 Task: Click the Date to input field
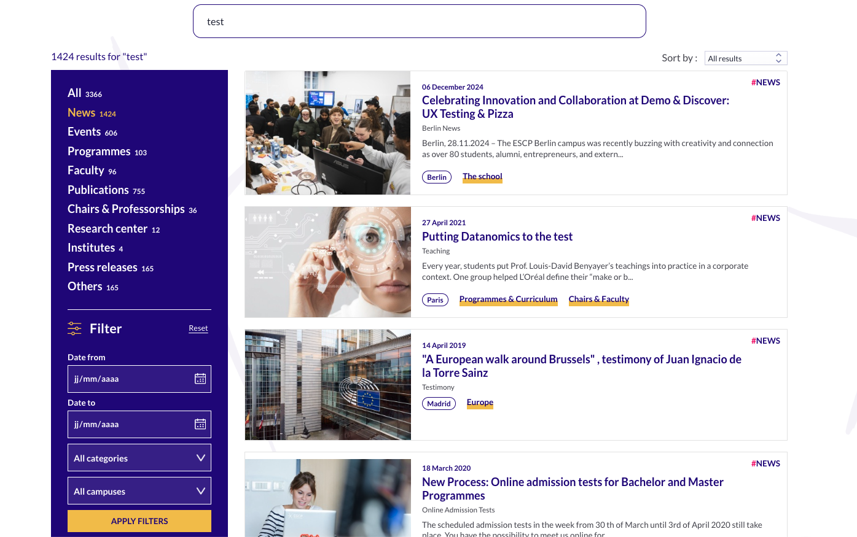coord(139,424)
